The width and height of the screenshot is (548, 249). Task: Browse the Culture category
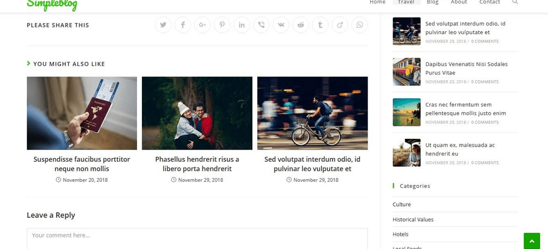click(x=402, y=204)
